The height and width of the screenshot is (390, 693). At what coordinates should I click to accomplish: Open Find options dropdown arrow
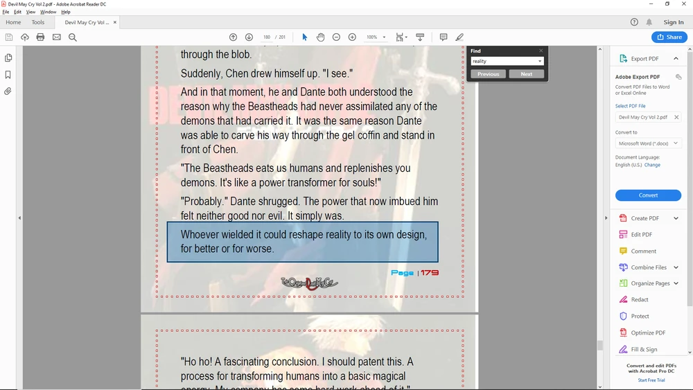point(540,61)
